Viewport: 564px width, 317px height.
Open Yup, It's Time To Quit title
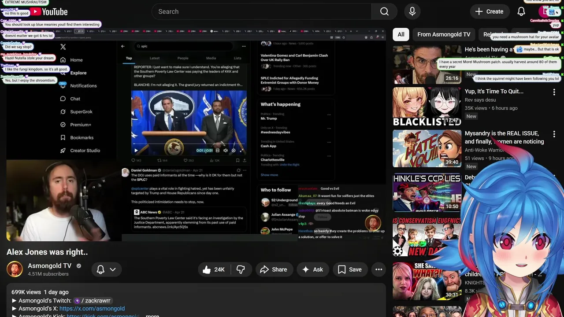[x=494, y=91]
